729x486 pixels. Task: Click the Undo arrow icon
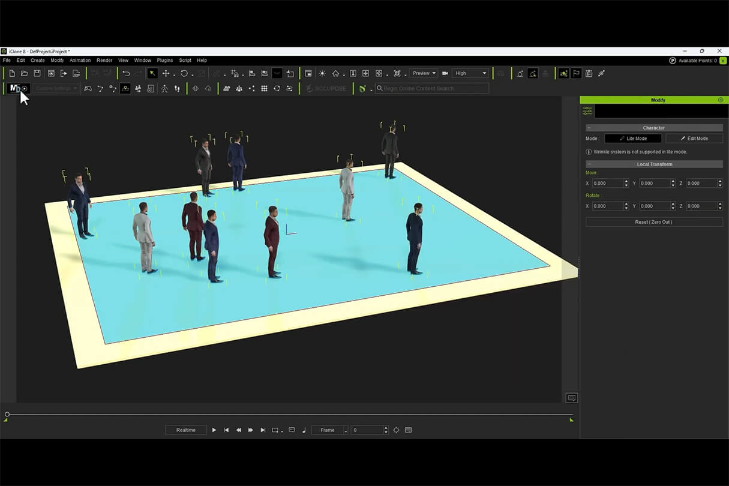tap(126, 73)
